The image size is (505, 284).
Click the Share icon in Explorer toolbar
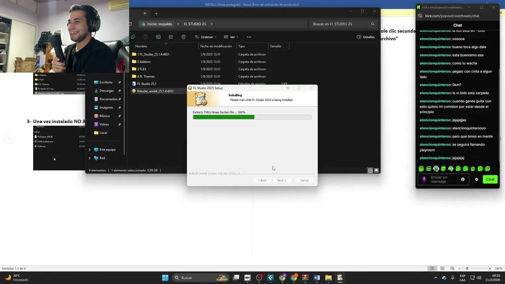[x=171, y=37]
